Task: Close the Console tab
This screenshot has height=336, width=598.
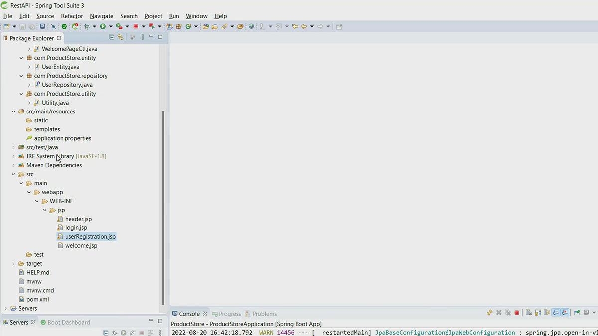Action: pos(205,314)
